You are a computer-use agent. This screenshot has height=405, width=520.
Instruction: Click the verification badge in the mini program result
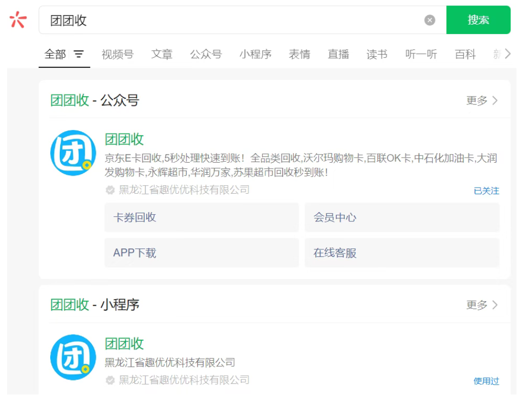pyautogui.click(x=110, y=380)
